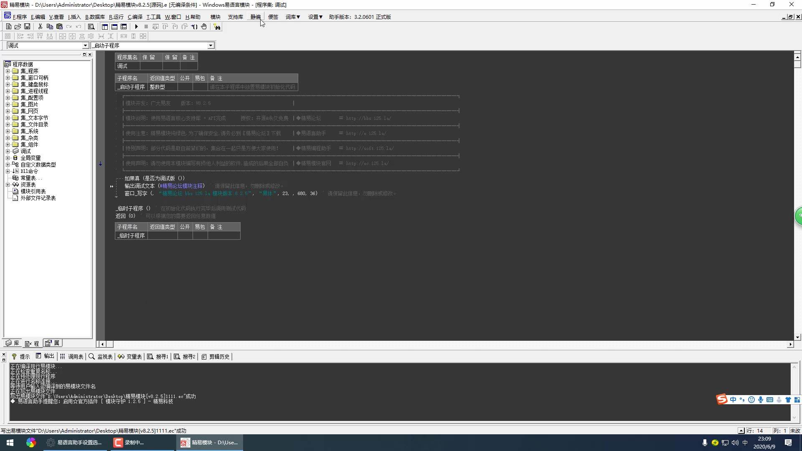This screenshot has height=451, width=802.
Task: Click the Stop square toolbar icon
Action: [146, 26]
